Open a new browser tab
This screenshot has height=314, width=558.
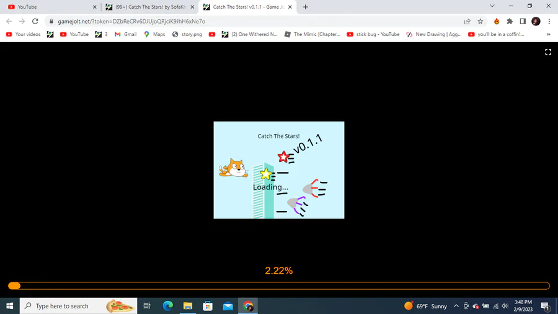(305, 7)
